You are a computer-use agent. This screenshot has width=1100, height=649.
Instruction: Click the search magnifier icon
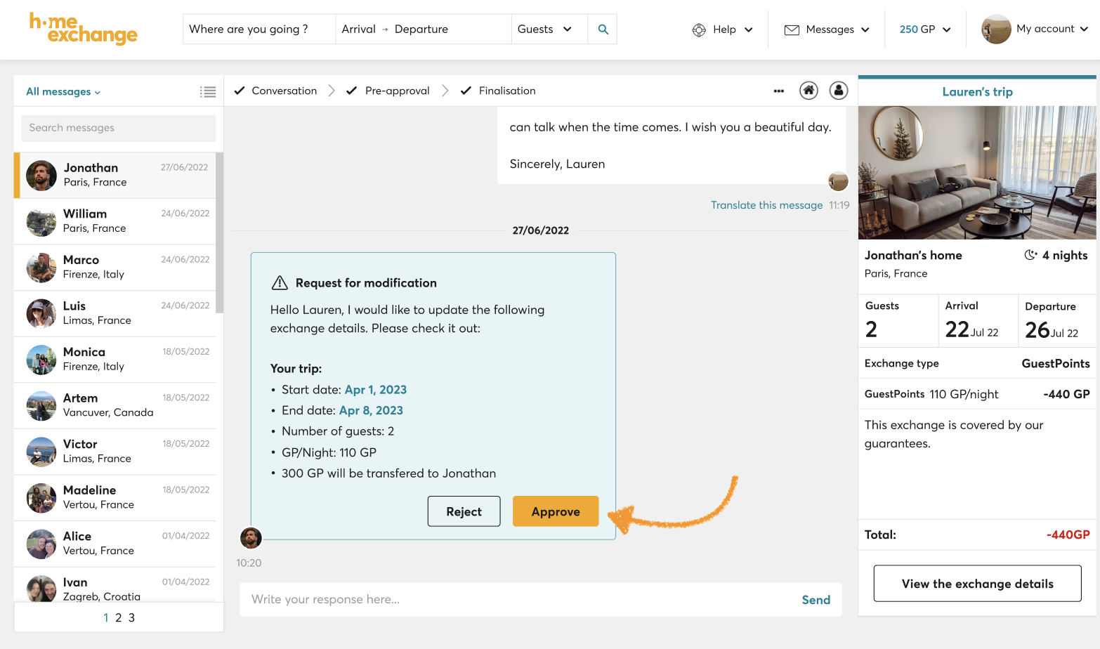coord(603,29)
